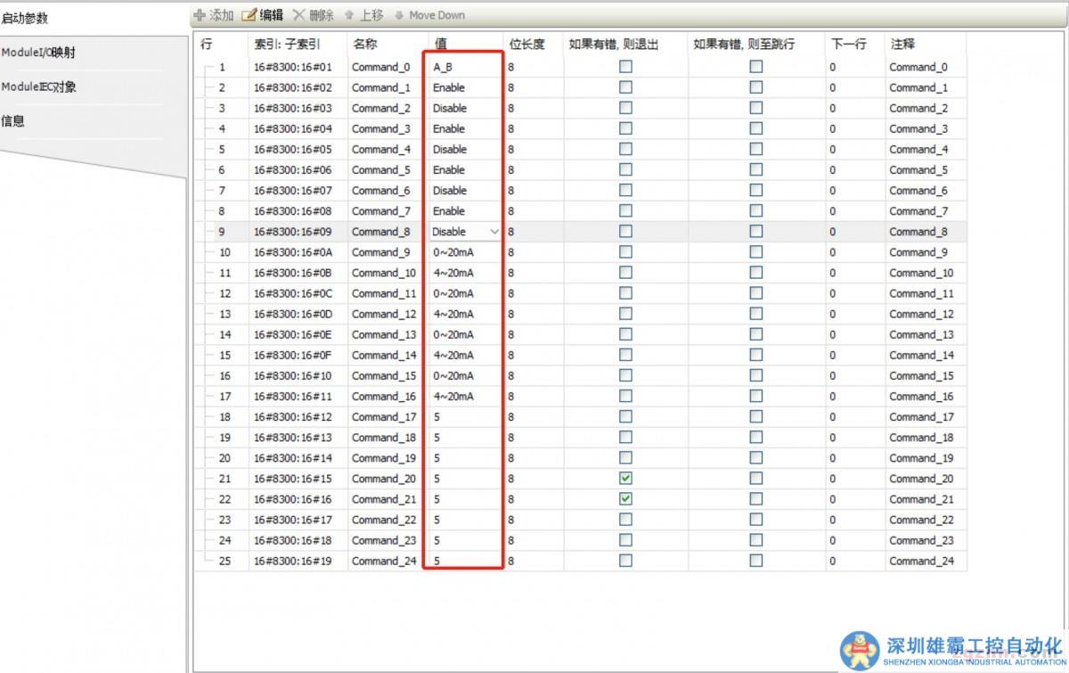Click the 注释 cell of Command_15
Image resolution: width=1069 pixels, height=673 pixels.
(x=921, y=376)
